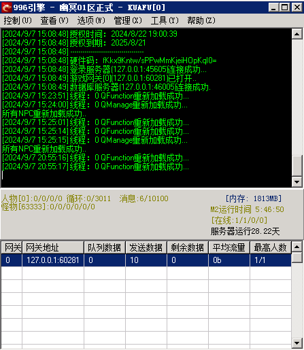Open the 控制(U) menu
Image resolution: width=304 pixels, height=350 pixels.
pyautogui.click(x=18, y=20)
